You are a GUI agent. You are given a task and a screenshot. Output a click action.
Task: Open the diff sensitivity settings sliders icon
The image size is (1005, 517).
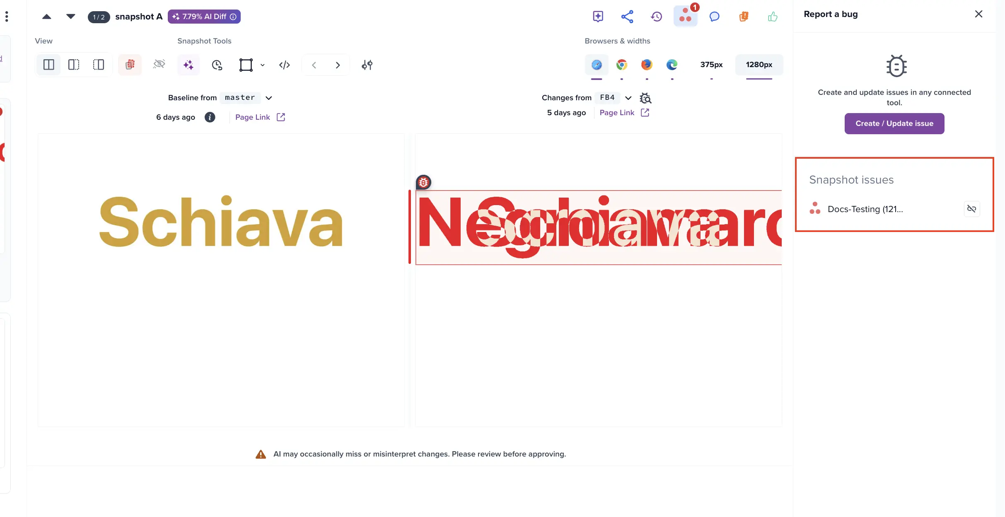(367, 65)
